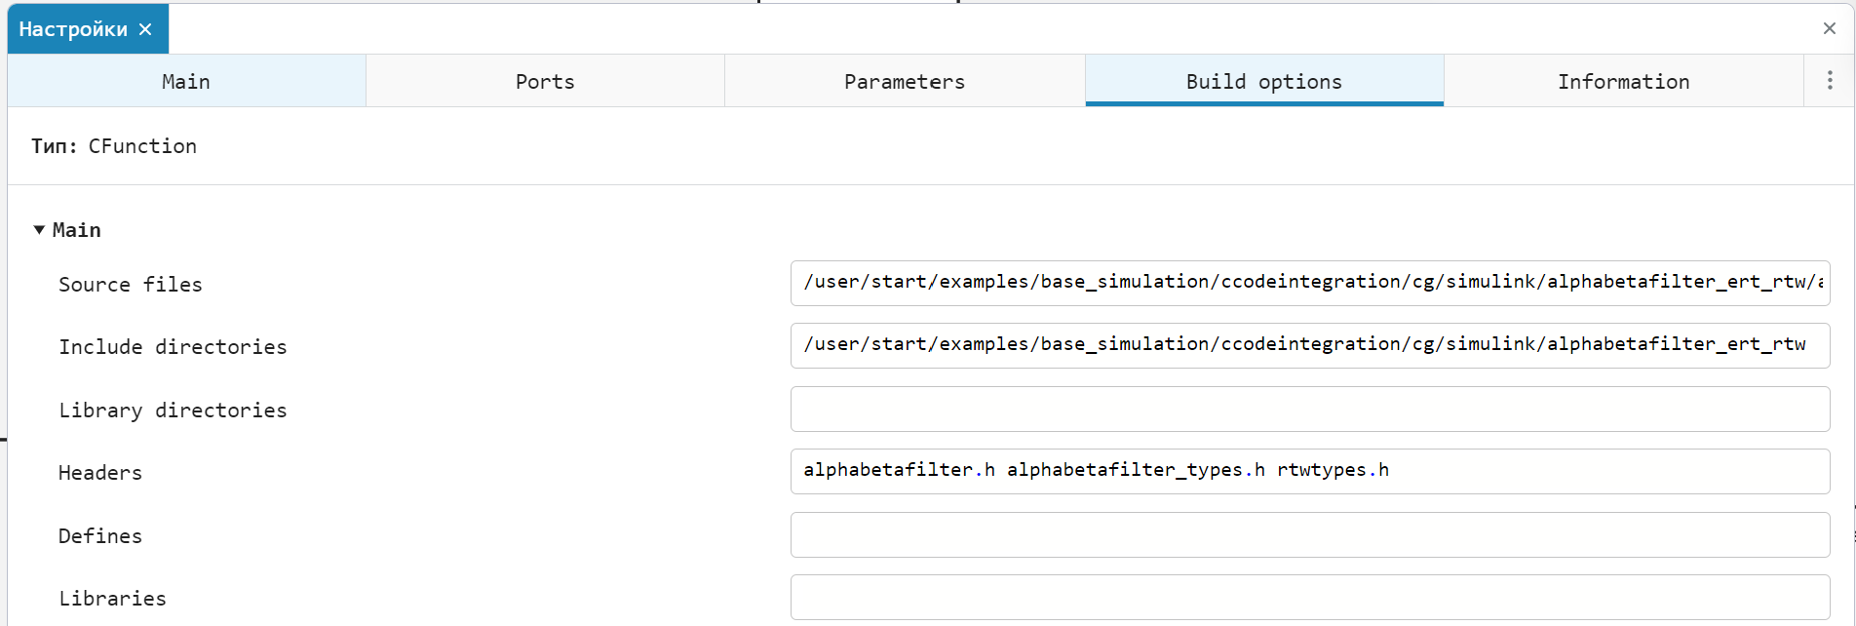Click the empty Library directories field

click(x=1309, y=409)
